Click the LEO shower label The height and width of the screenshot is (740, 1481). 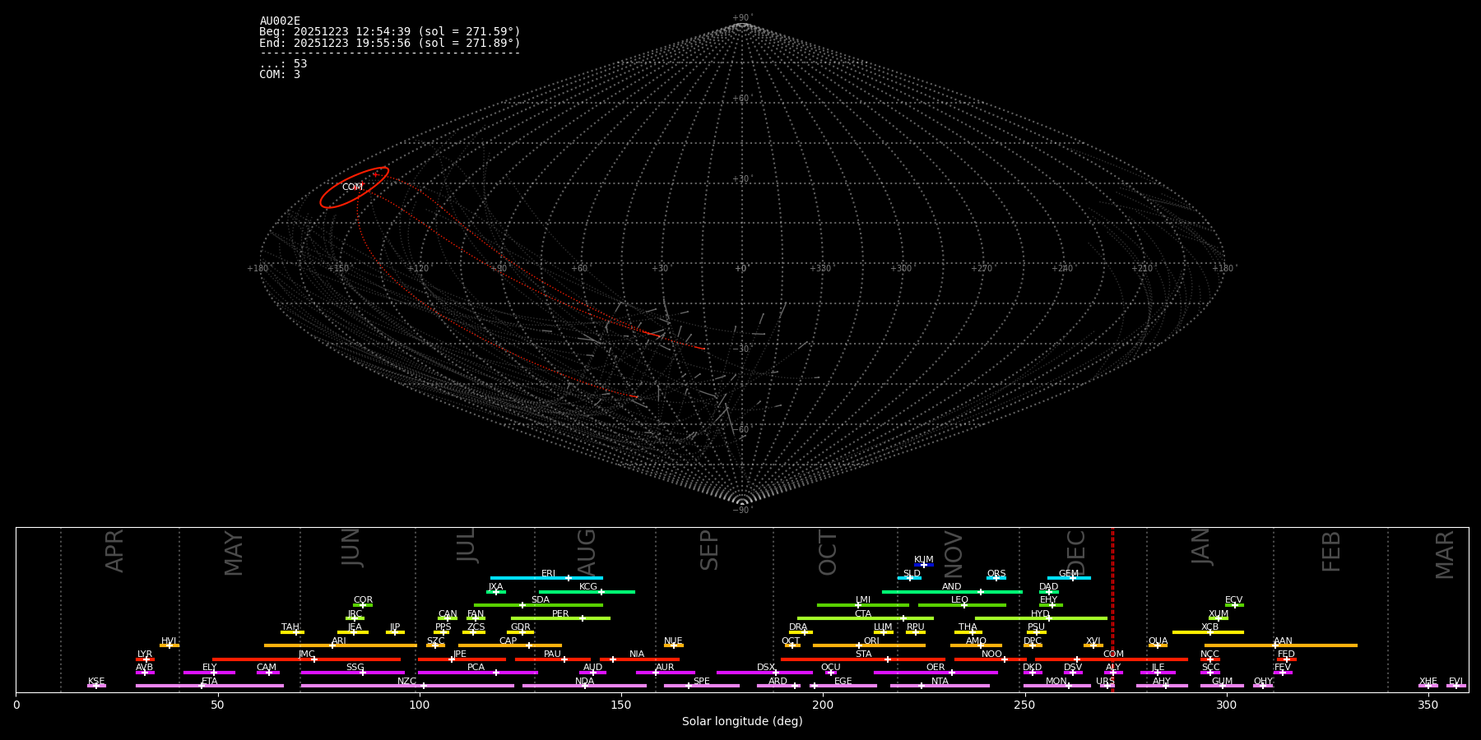pos(960,600)
